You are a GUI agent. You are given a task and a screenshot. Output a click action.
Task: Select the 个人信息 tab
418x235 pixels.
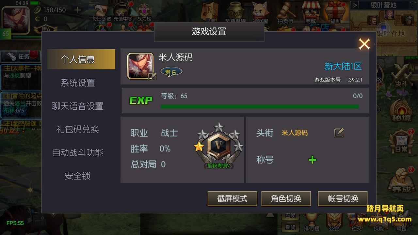(x=78, y=59)
